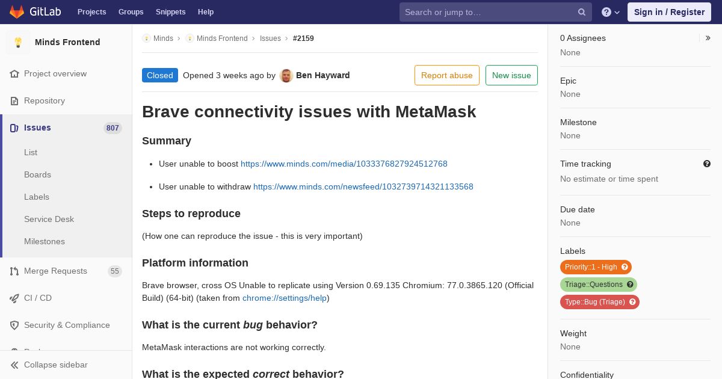Click the Repository file icon
Viewport: 722px width, 379px height.
[14, 101]
